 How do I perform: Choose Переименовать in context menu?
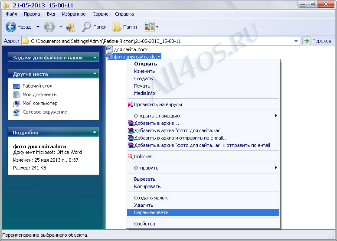203,212
